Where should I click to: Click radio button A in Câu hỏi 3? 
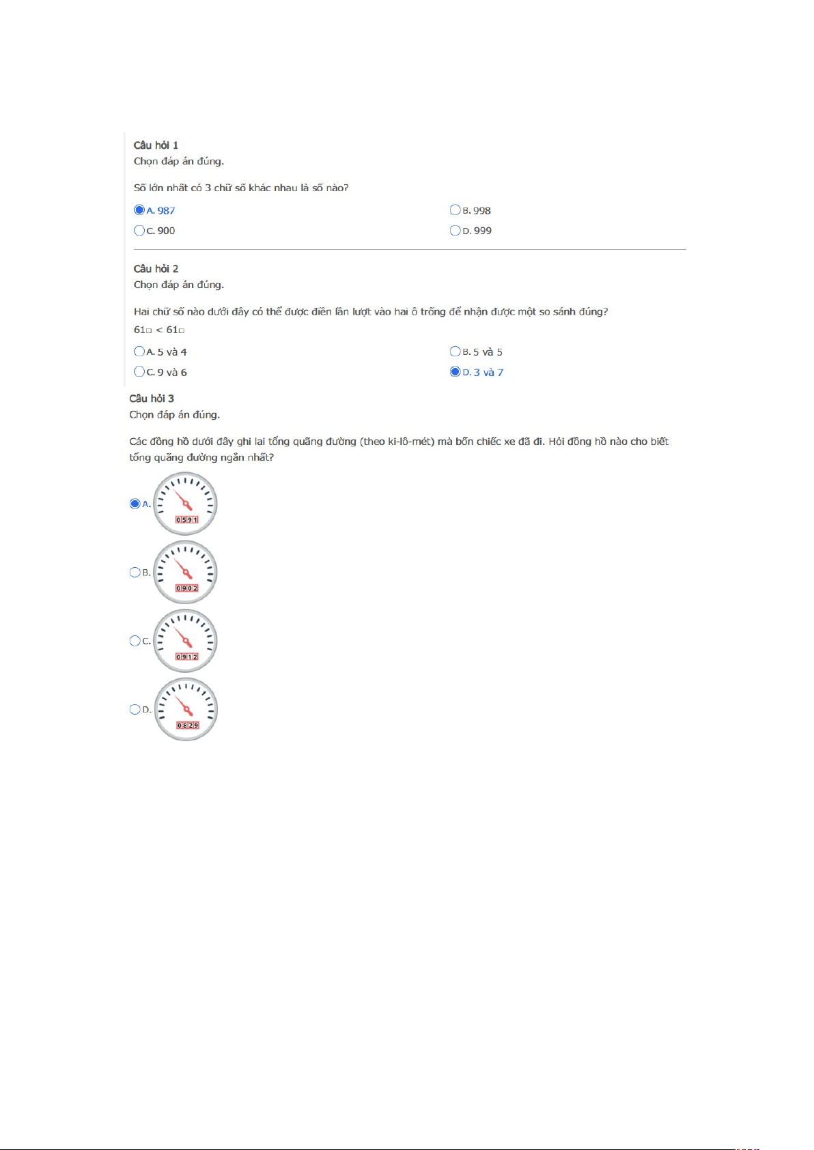pyautogui.click(x=135, y=504)
